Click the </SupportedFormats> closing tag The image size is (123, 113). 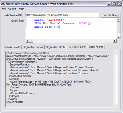[20, 76]
